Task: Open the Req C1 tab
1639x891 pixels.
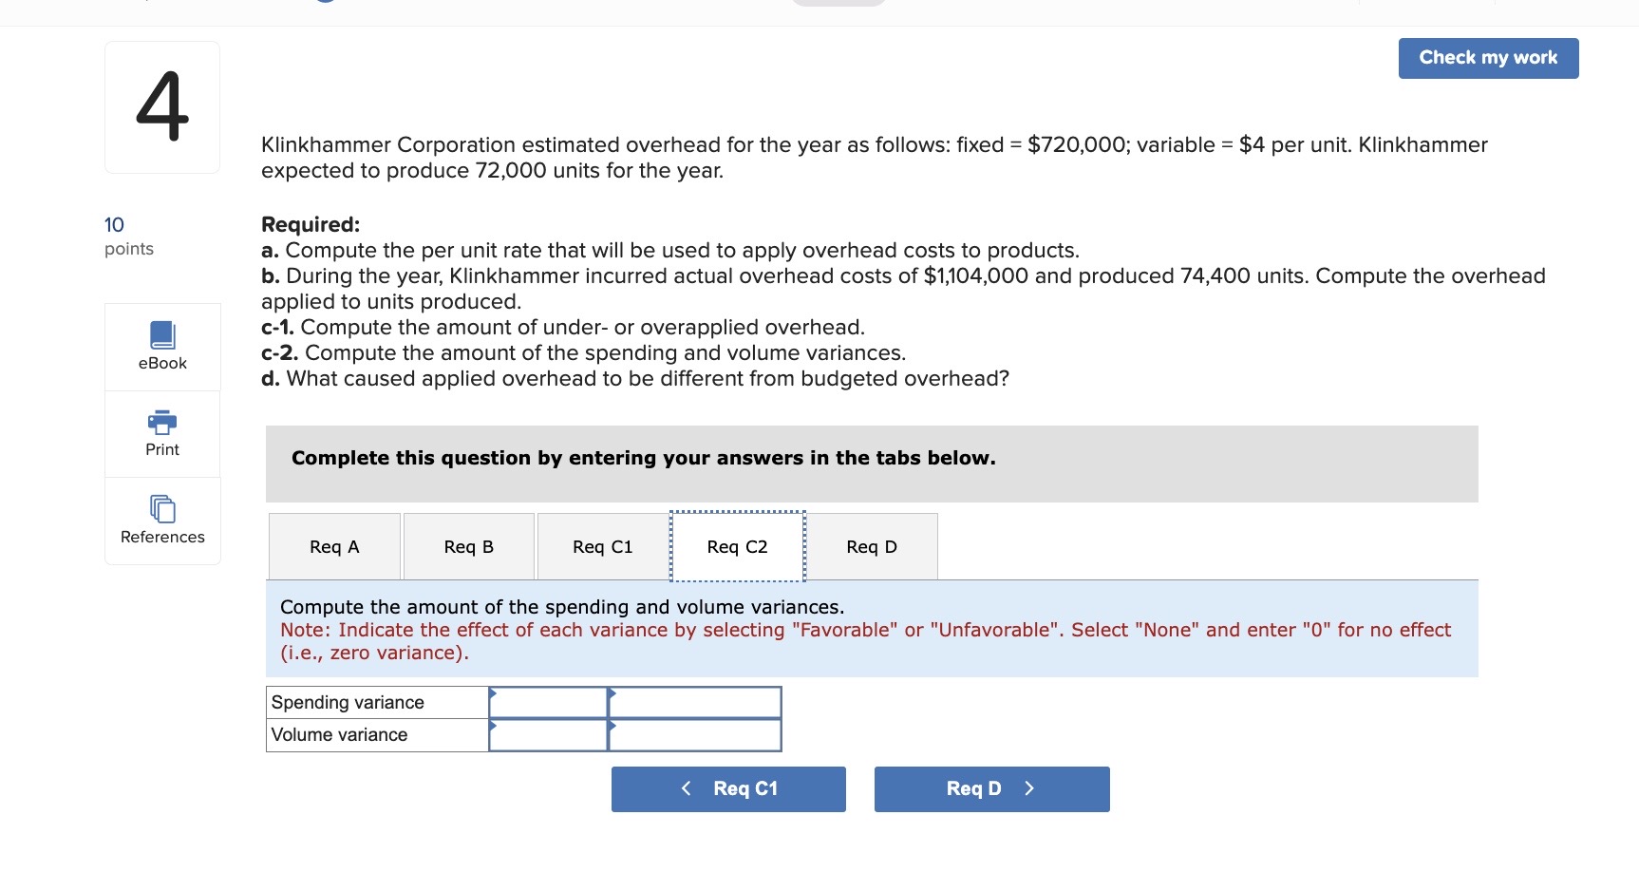Action: coord(603,546)
